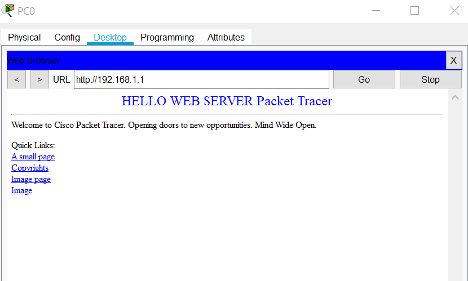468x281 pixels.
Task: Go back with the < browser button
Action: 17,79
